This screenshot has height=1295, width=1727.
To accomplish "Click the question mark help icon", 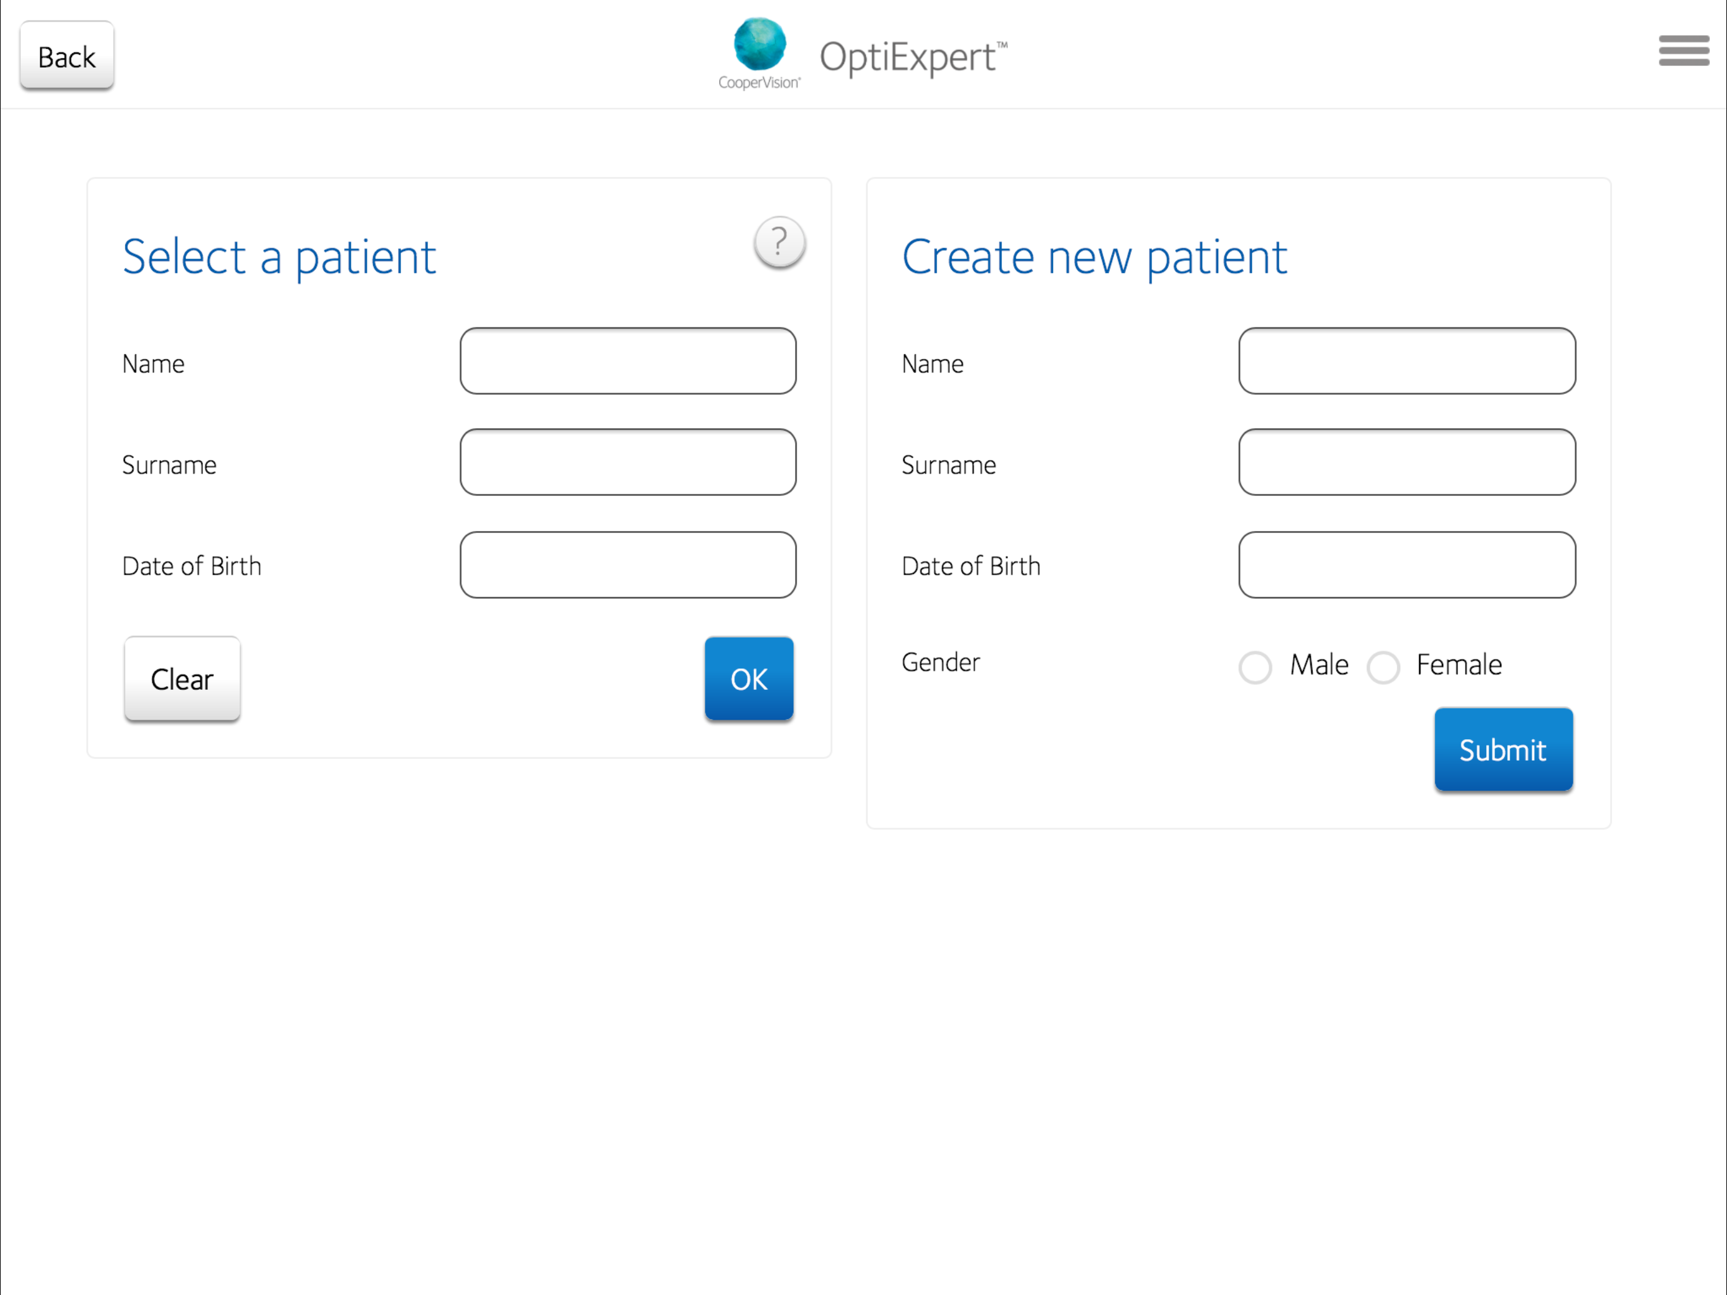I will click(779, 242).
